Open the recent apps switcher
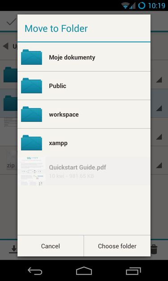168x281 pixels. (x=134, y=271)
